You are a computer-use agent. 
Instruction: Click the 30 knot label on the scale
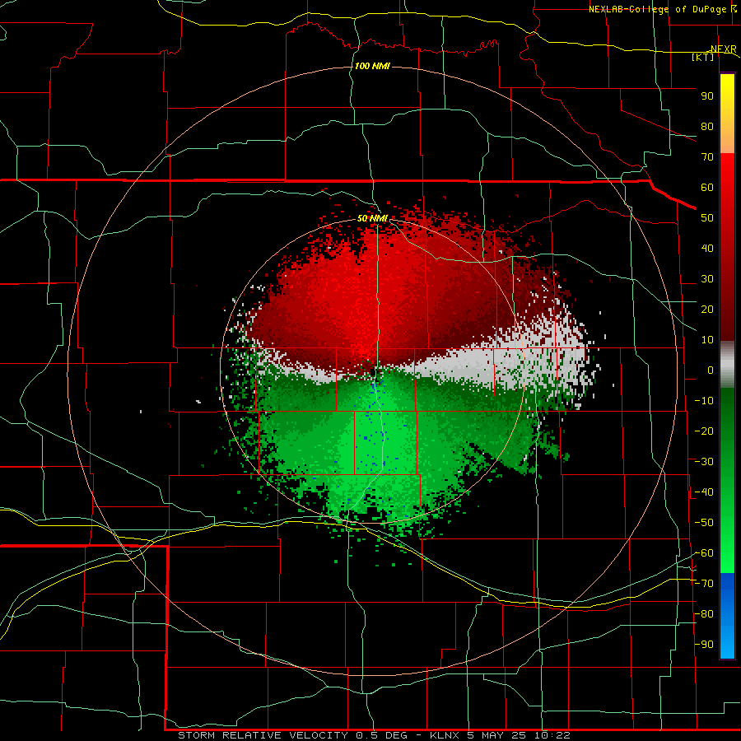[x=707, y=279]
